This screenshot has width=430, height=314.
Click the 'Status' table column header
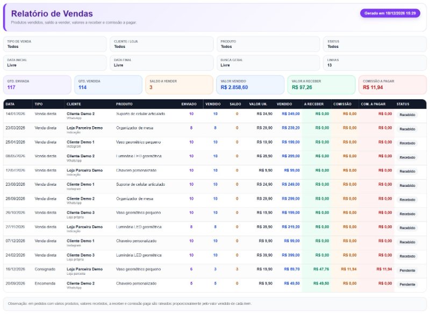[403, 104]
